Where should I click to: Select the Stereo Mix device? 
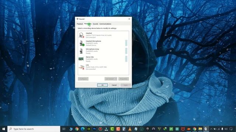(x=103, y=59)
